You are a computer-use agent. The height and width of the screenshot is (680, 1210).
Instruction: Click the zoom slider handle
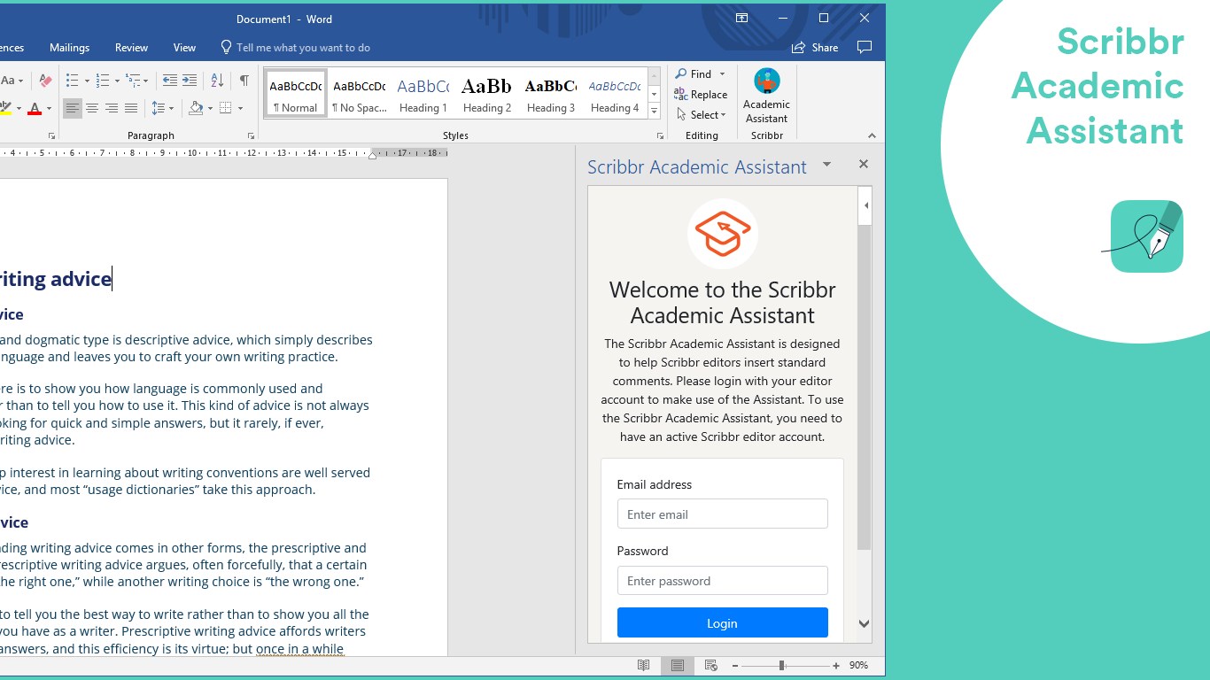coord(782,665)
